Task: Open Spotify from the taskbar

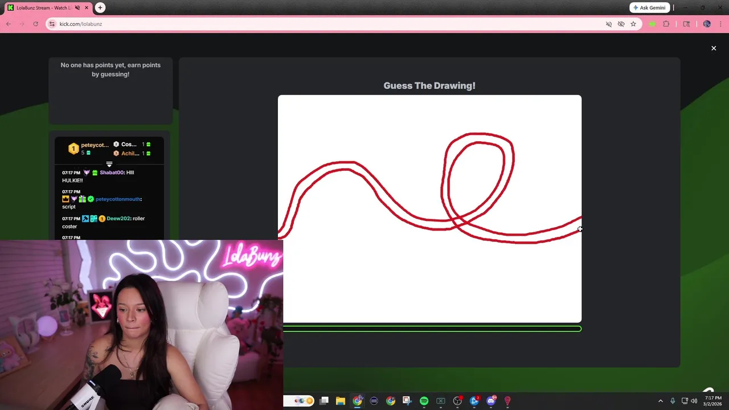Action: pyautogui.click(x=424, y=401)
